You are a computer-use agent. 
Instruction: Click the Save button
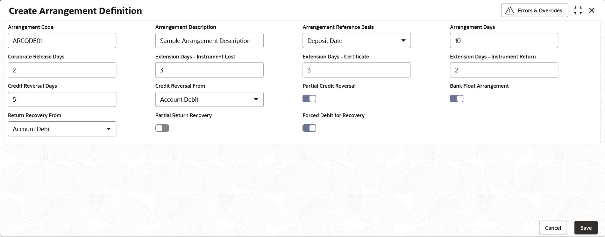(x=586, y=228)
